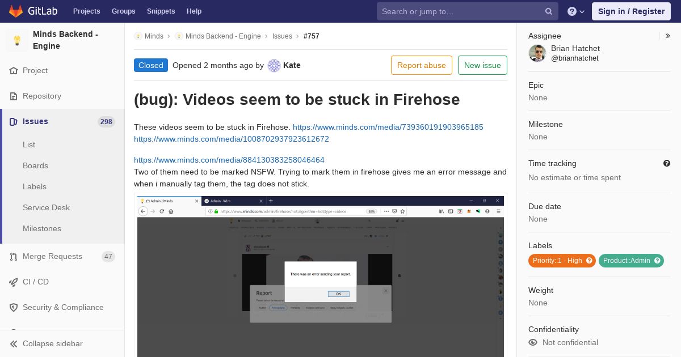
Task: Click Minds Backend - Engine breadcrumb icon
Action: [179, 36]
